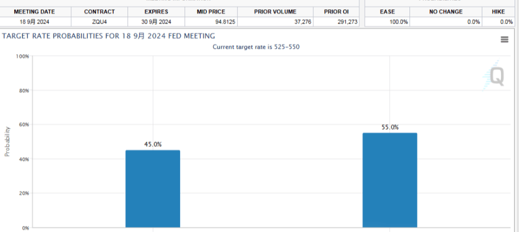The width and height of the screenshot is (519, 232).
Task: Select the 55.0% probability bar
Action: (389, 180)
